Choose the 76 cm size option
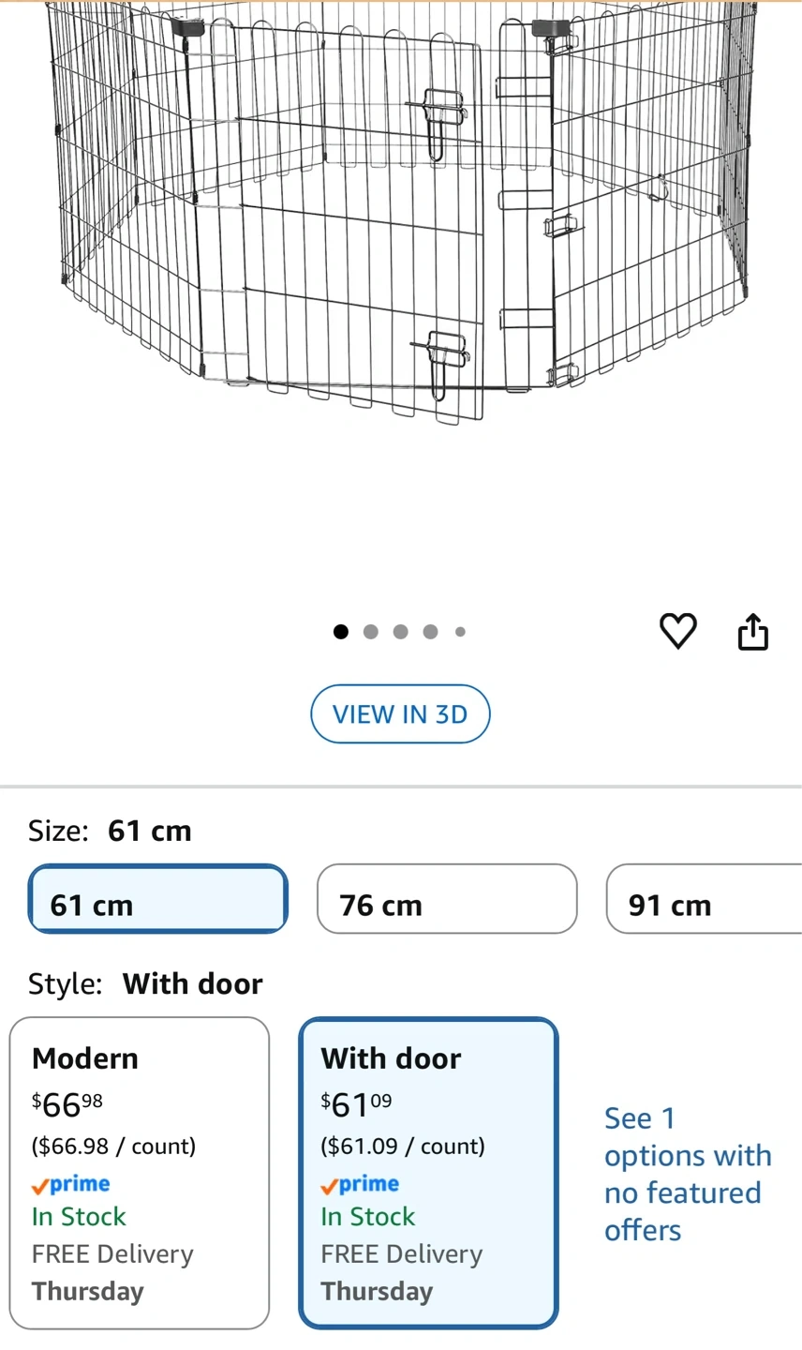The image size is (802, 1350). pos(447,899)
